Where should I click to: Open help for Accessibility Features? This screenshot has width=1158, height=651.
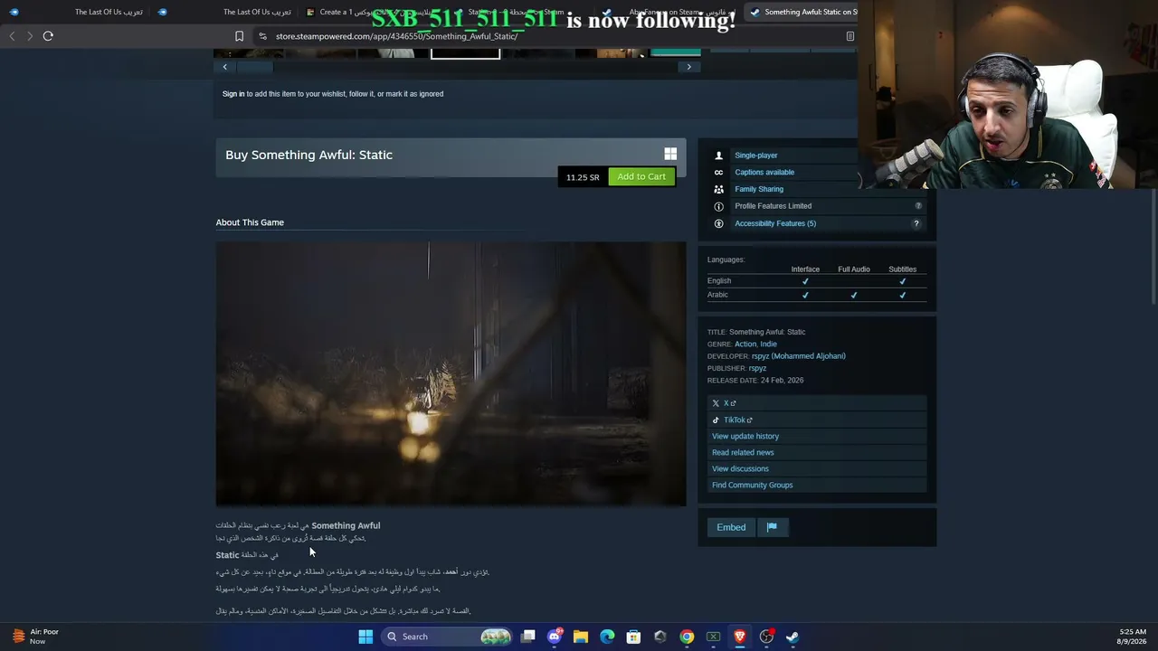click(x=916, y=223)
